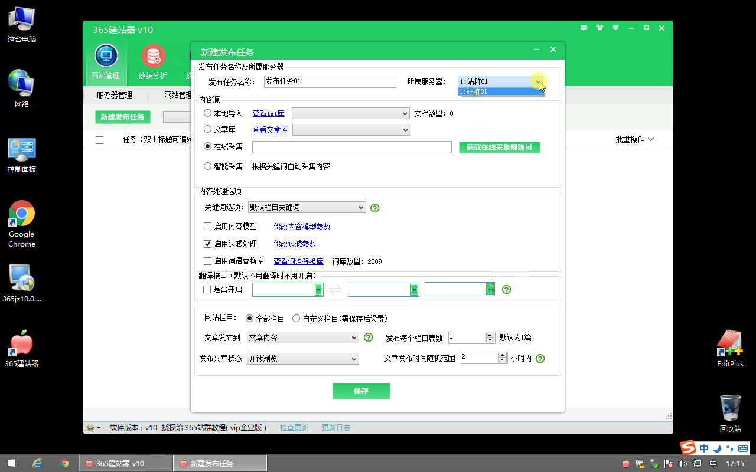756x472 pixels.
Task: Open the 本地导入 txt library dropdown
Action: tap(351, 113)
